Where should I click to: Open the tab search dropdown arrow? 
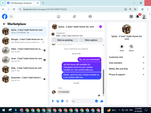[x=3, y=3]
